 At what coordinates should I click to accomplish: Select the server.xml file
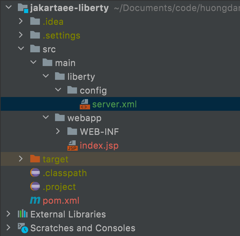114,104
